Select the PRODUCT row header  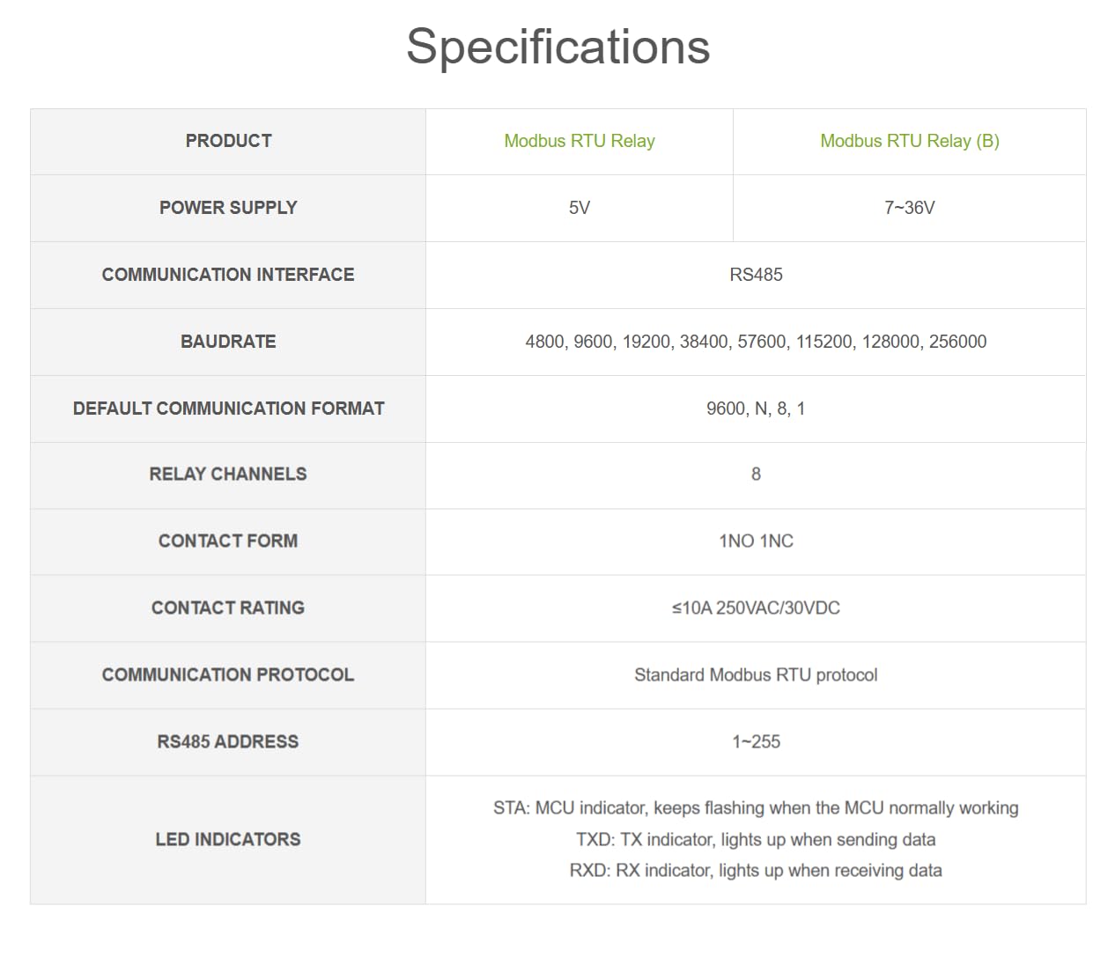pos(228,141)
